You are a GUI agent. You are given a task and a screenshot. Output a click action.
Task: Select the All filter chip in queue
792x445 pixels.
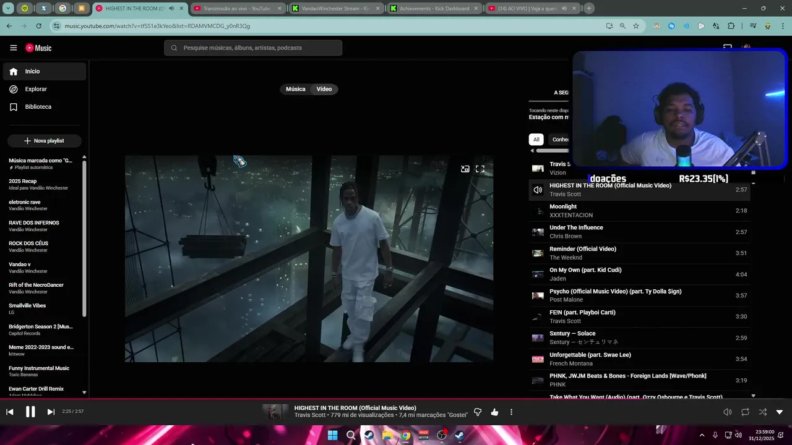tap(536, 140)
